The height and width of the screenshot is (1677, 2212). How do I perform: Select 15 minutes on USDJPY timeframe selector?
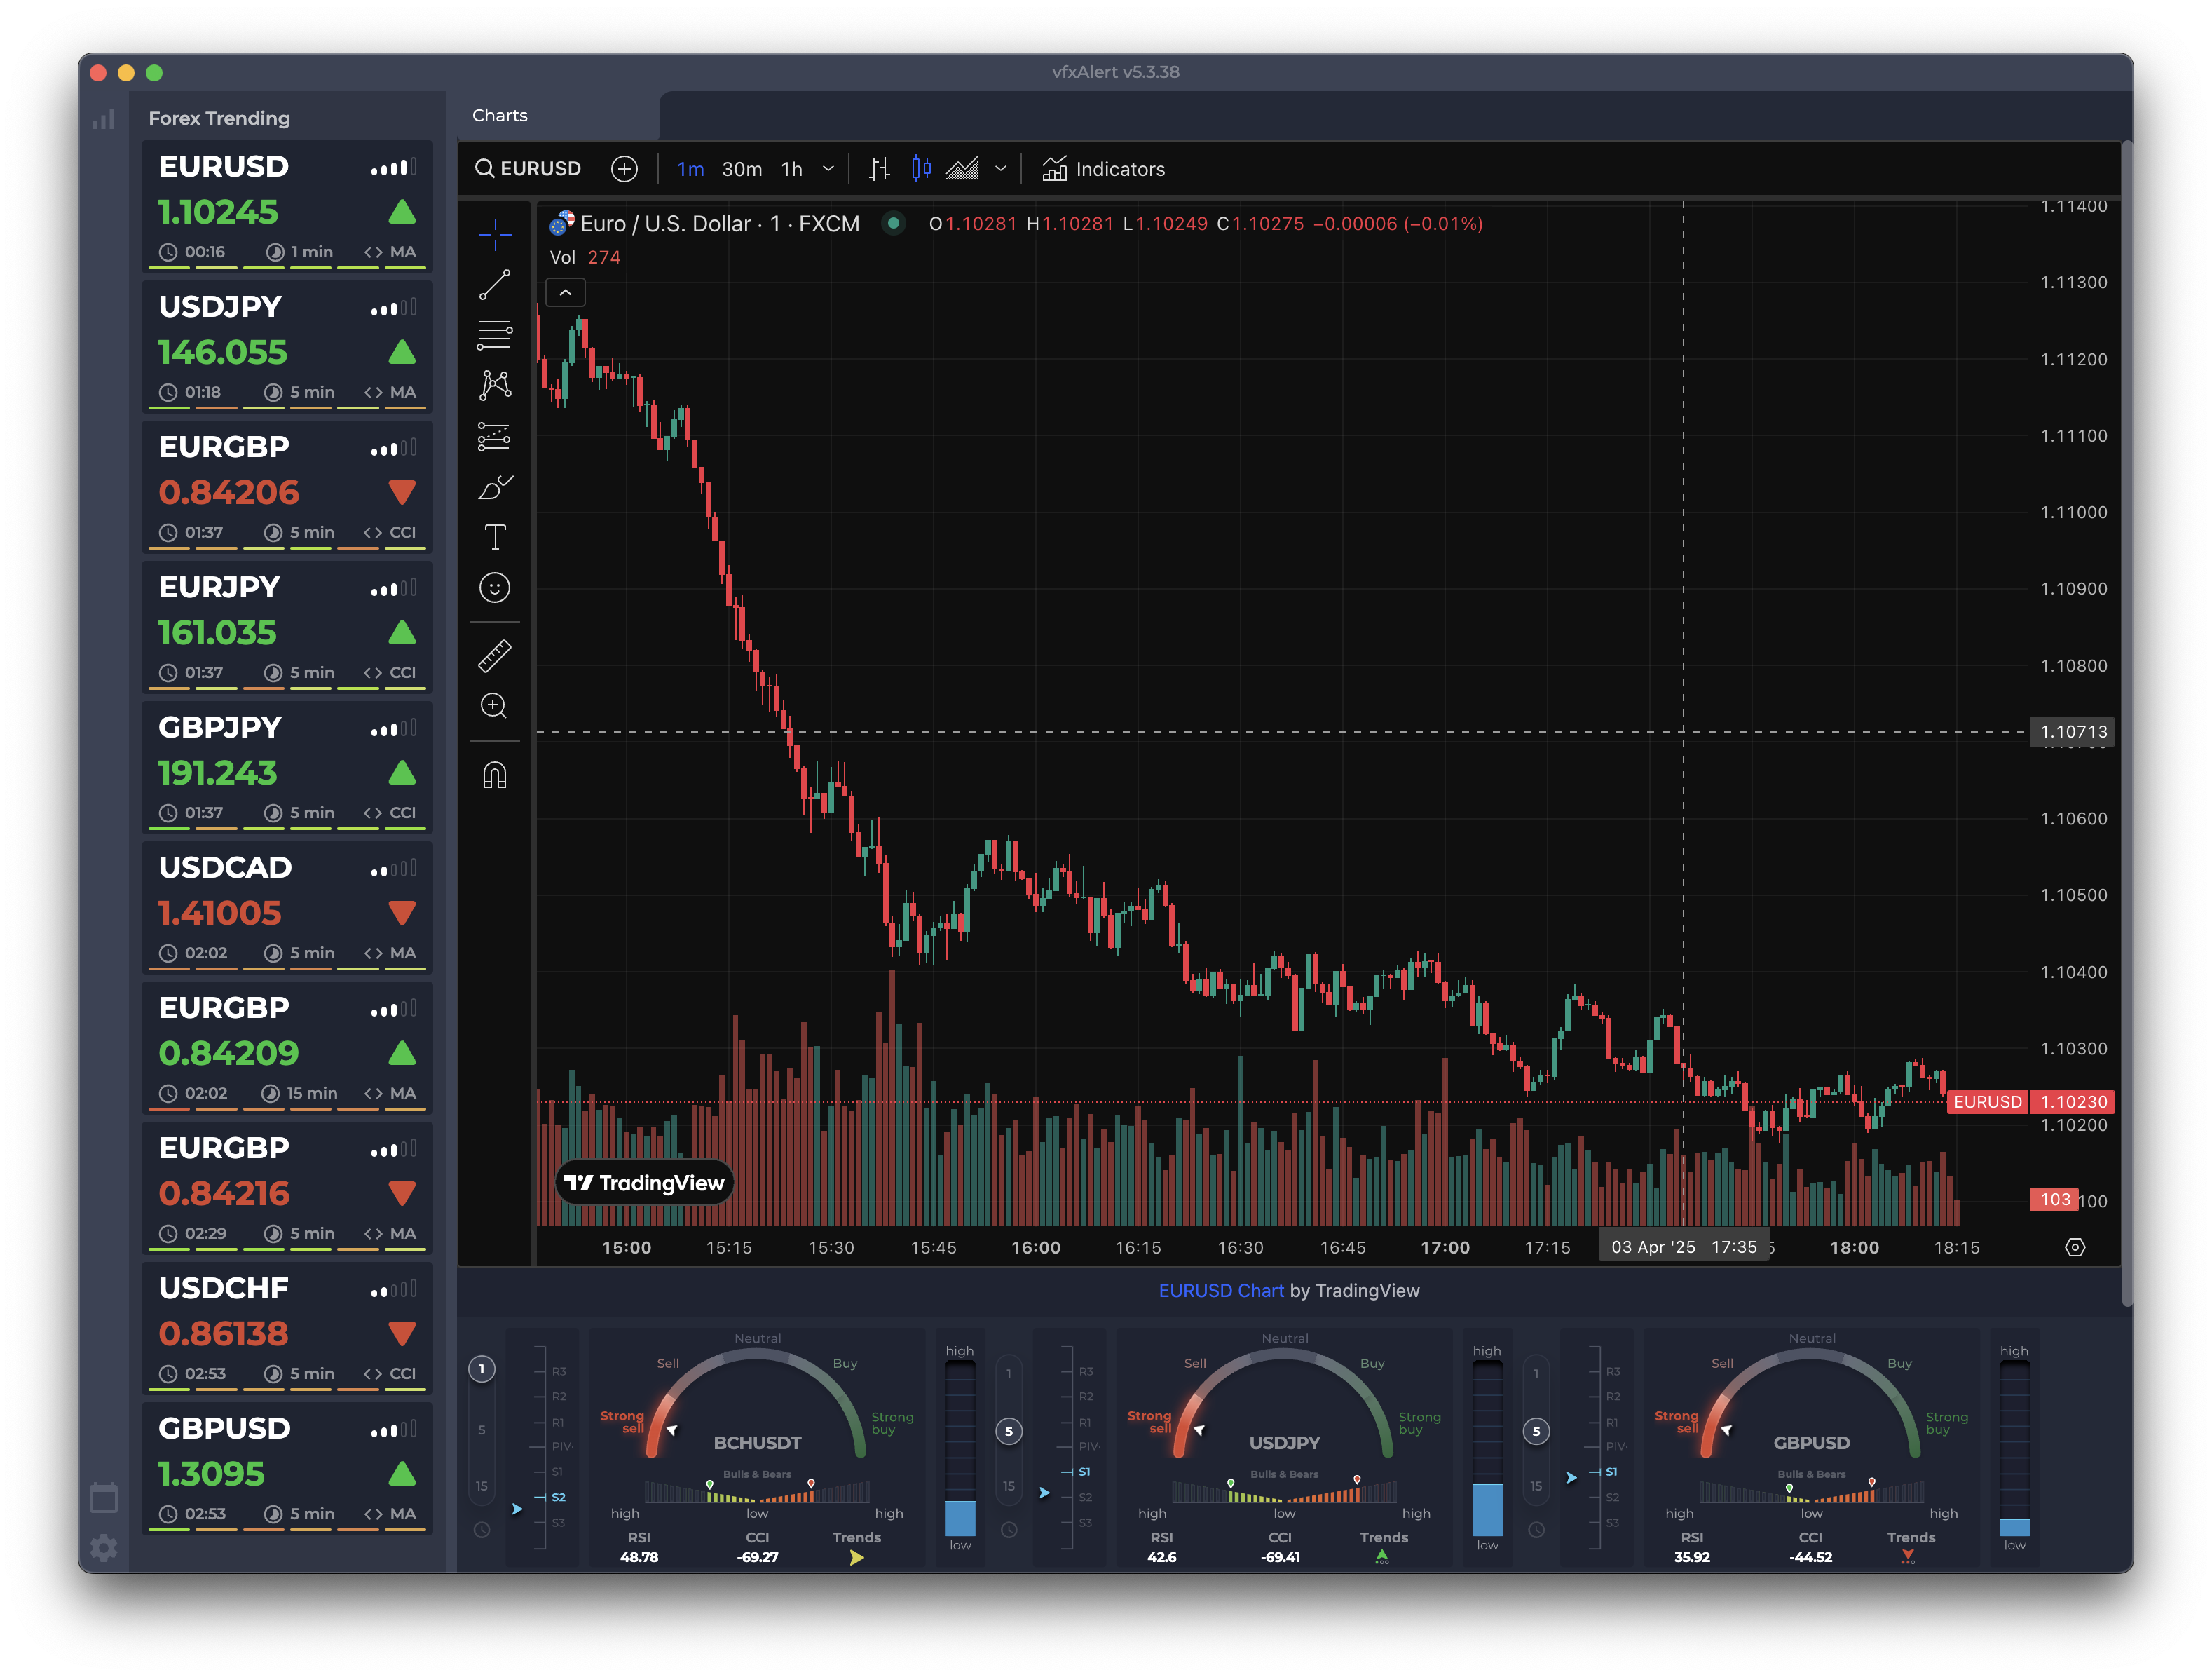(x=1009, y=1486)
